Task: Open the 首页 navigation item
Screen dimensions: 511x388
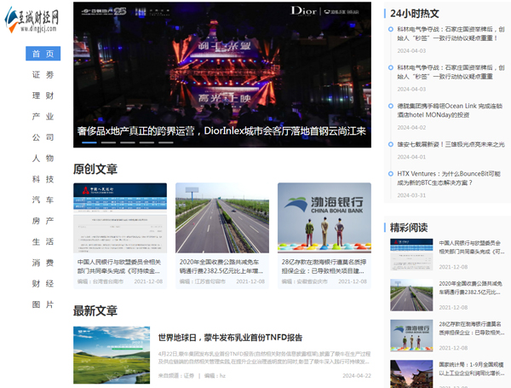Action: (43, 54)
